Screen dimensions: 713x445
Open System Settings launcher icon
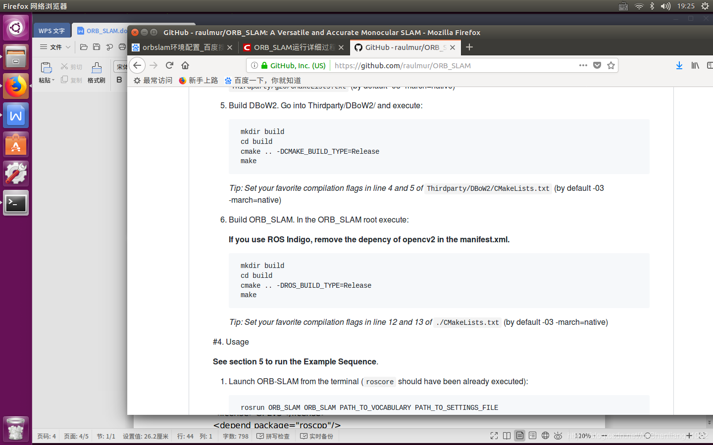(x=16, y=174)
